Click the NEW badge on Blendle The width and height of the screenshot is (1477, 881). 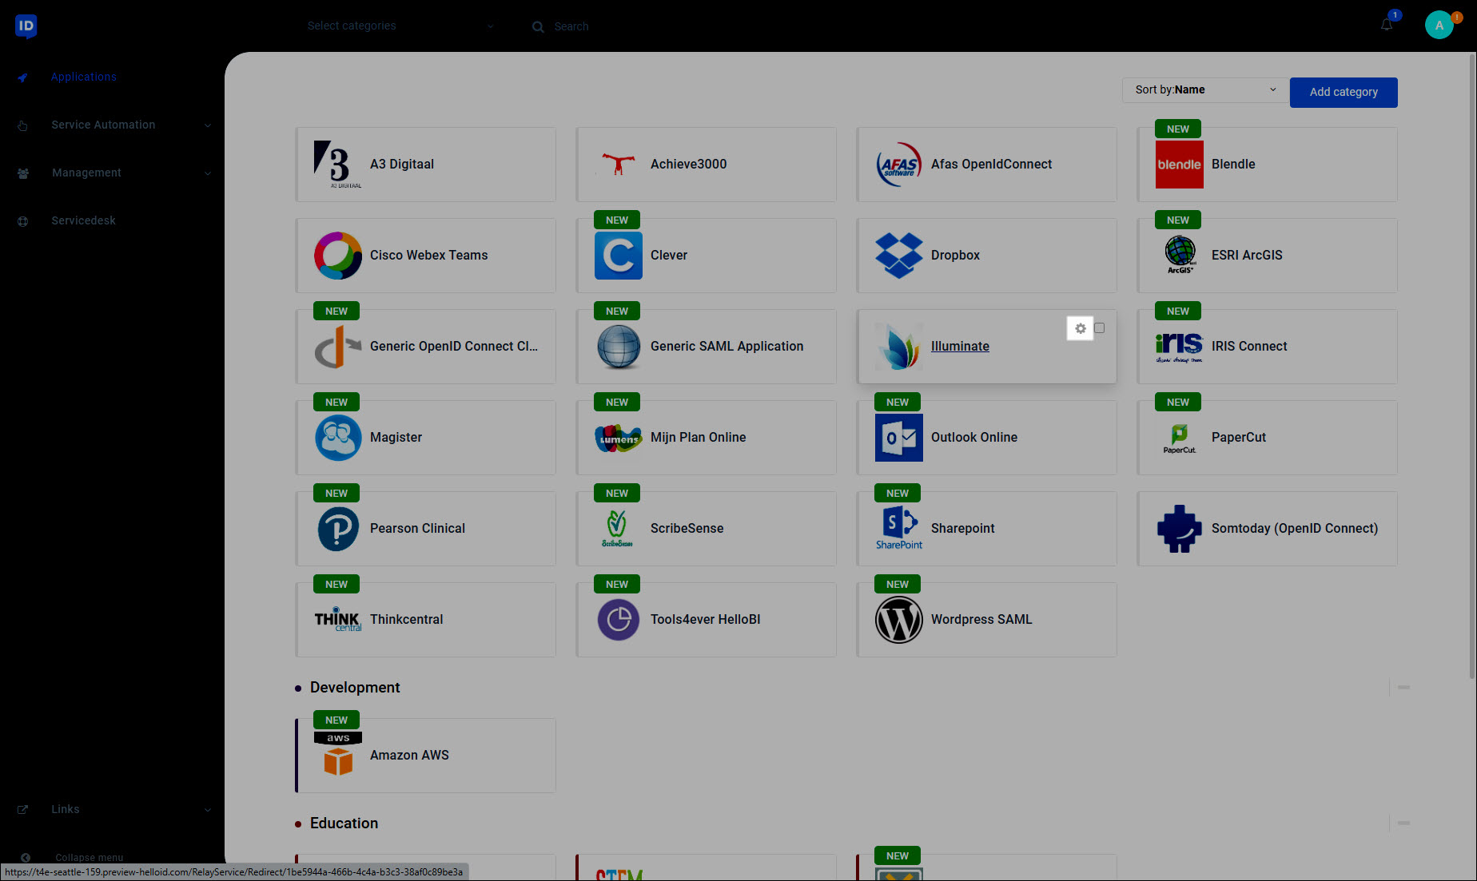[1178, 129]
